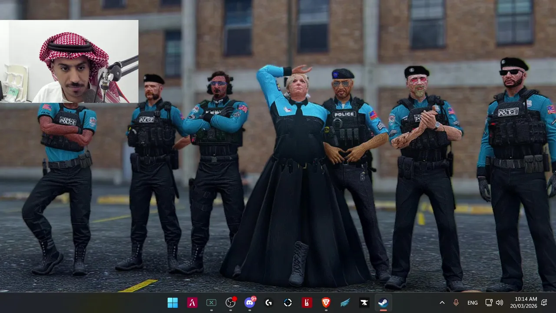Open the volume speaker tray icon

pyautogui.click(x=500, y=303)
